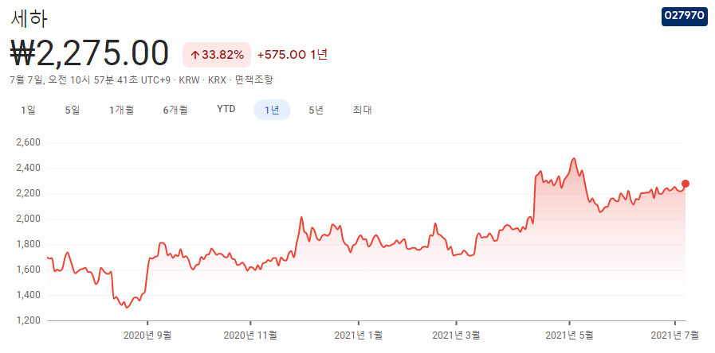Click the 2021년 5월 axis label
Viewport: 715px width, 353px height.
pyautogui.click(x=570, y=336)
